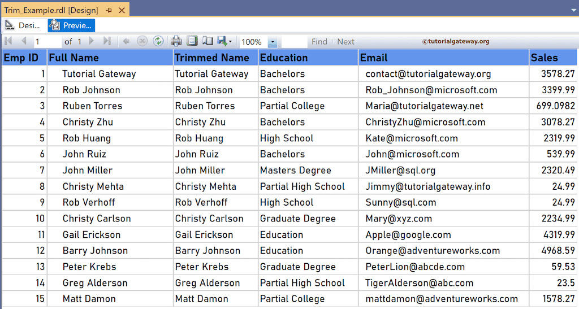Click the sales value 3578.27
Screen dimensions: 579x309
pyautogui.click(x=553, y=74)
